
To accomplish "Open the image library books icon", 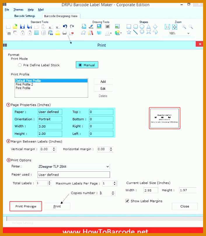I will [90, 33].
